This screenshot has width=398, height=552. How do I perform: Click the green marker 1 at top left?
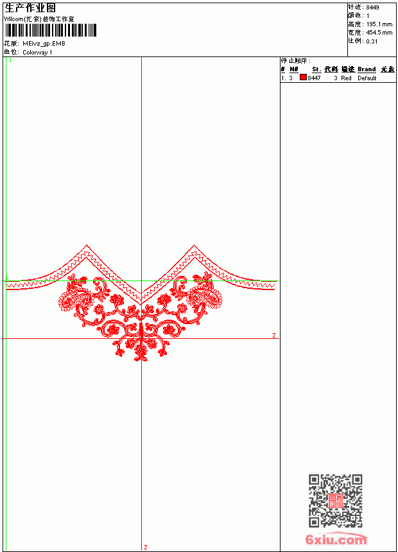point(10,60)
